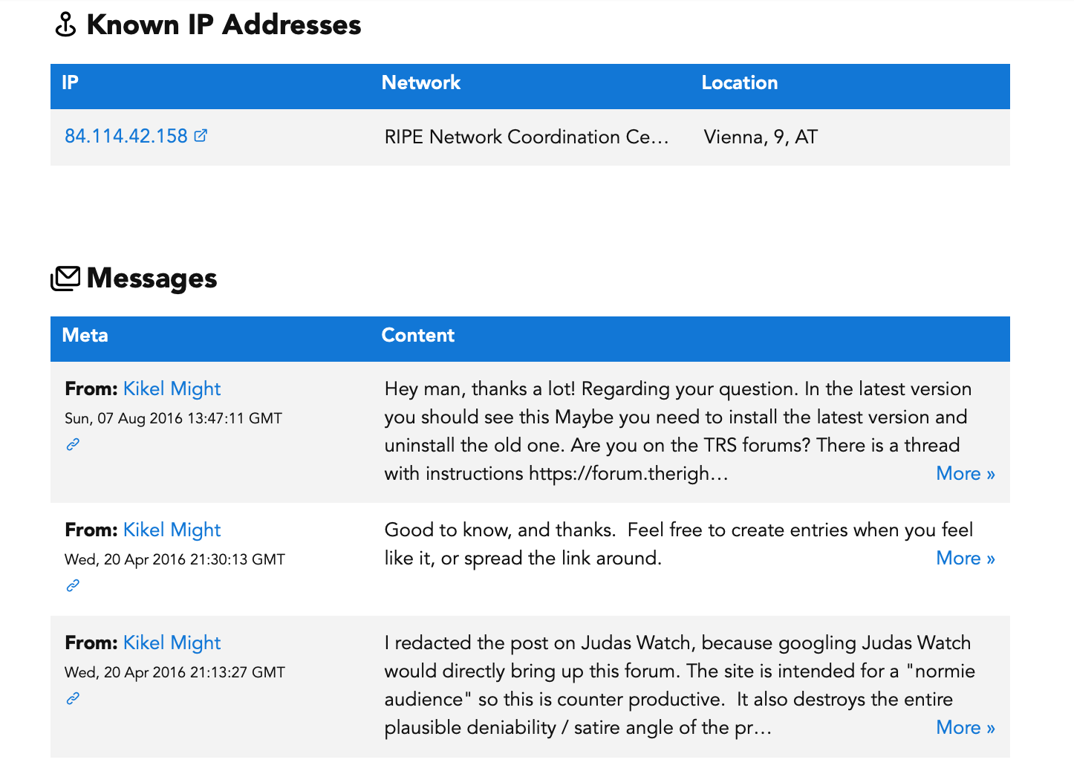The width and height of the screenshot is (1074, 771).
Task: Click the Content column header in Messages
Action: click(x=418, y=335)
